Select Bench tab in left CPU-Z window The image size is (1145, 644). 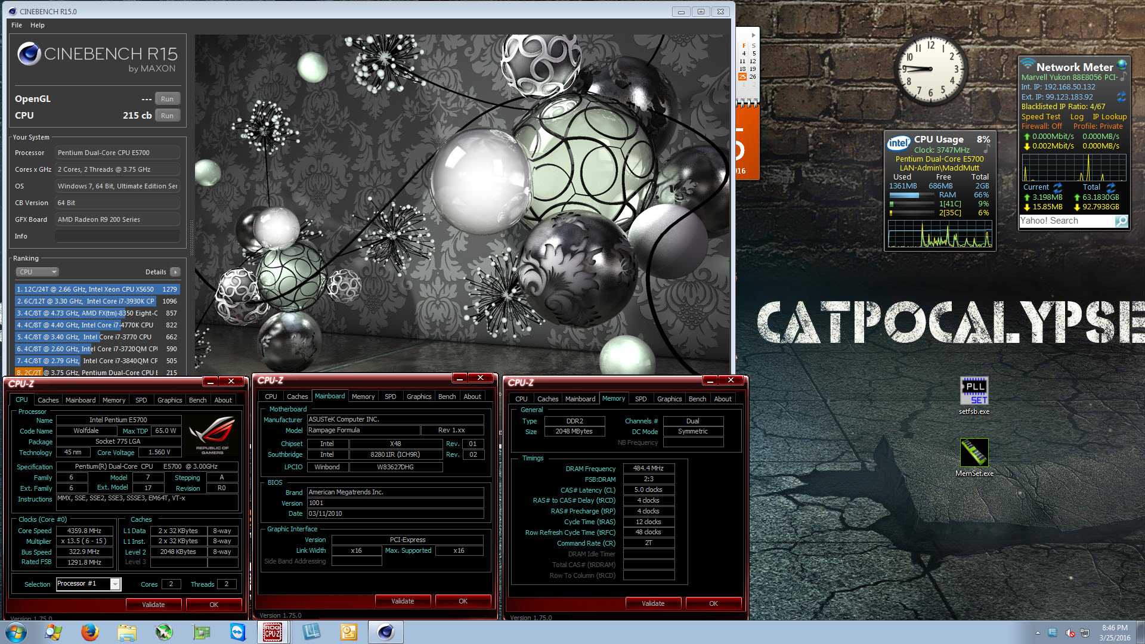point(197,400)
